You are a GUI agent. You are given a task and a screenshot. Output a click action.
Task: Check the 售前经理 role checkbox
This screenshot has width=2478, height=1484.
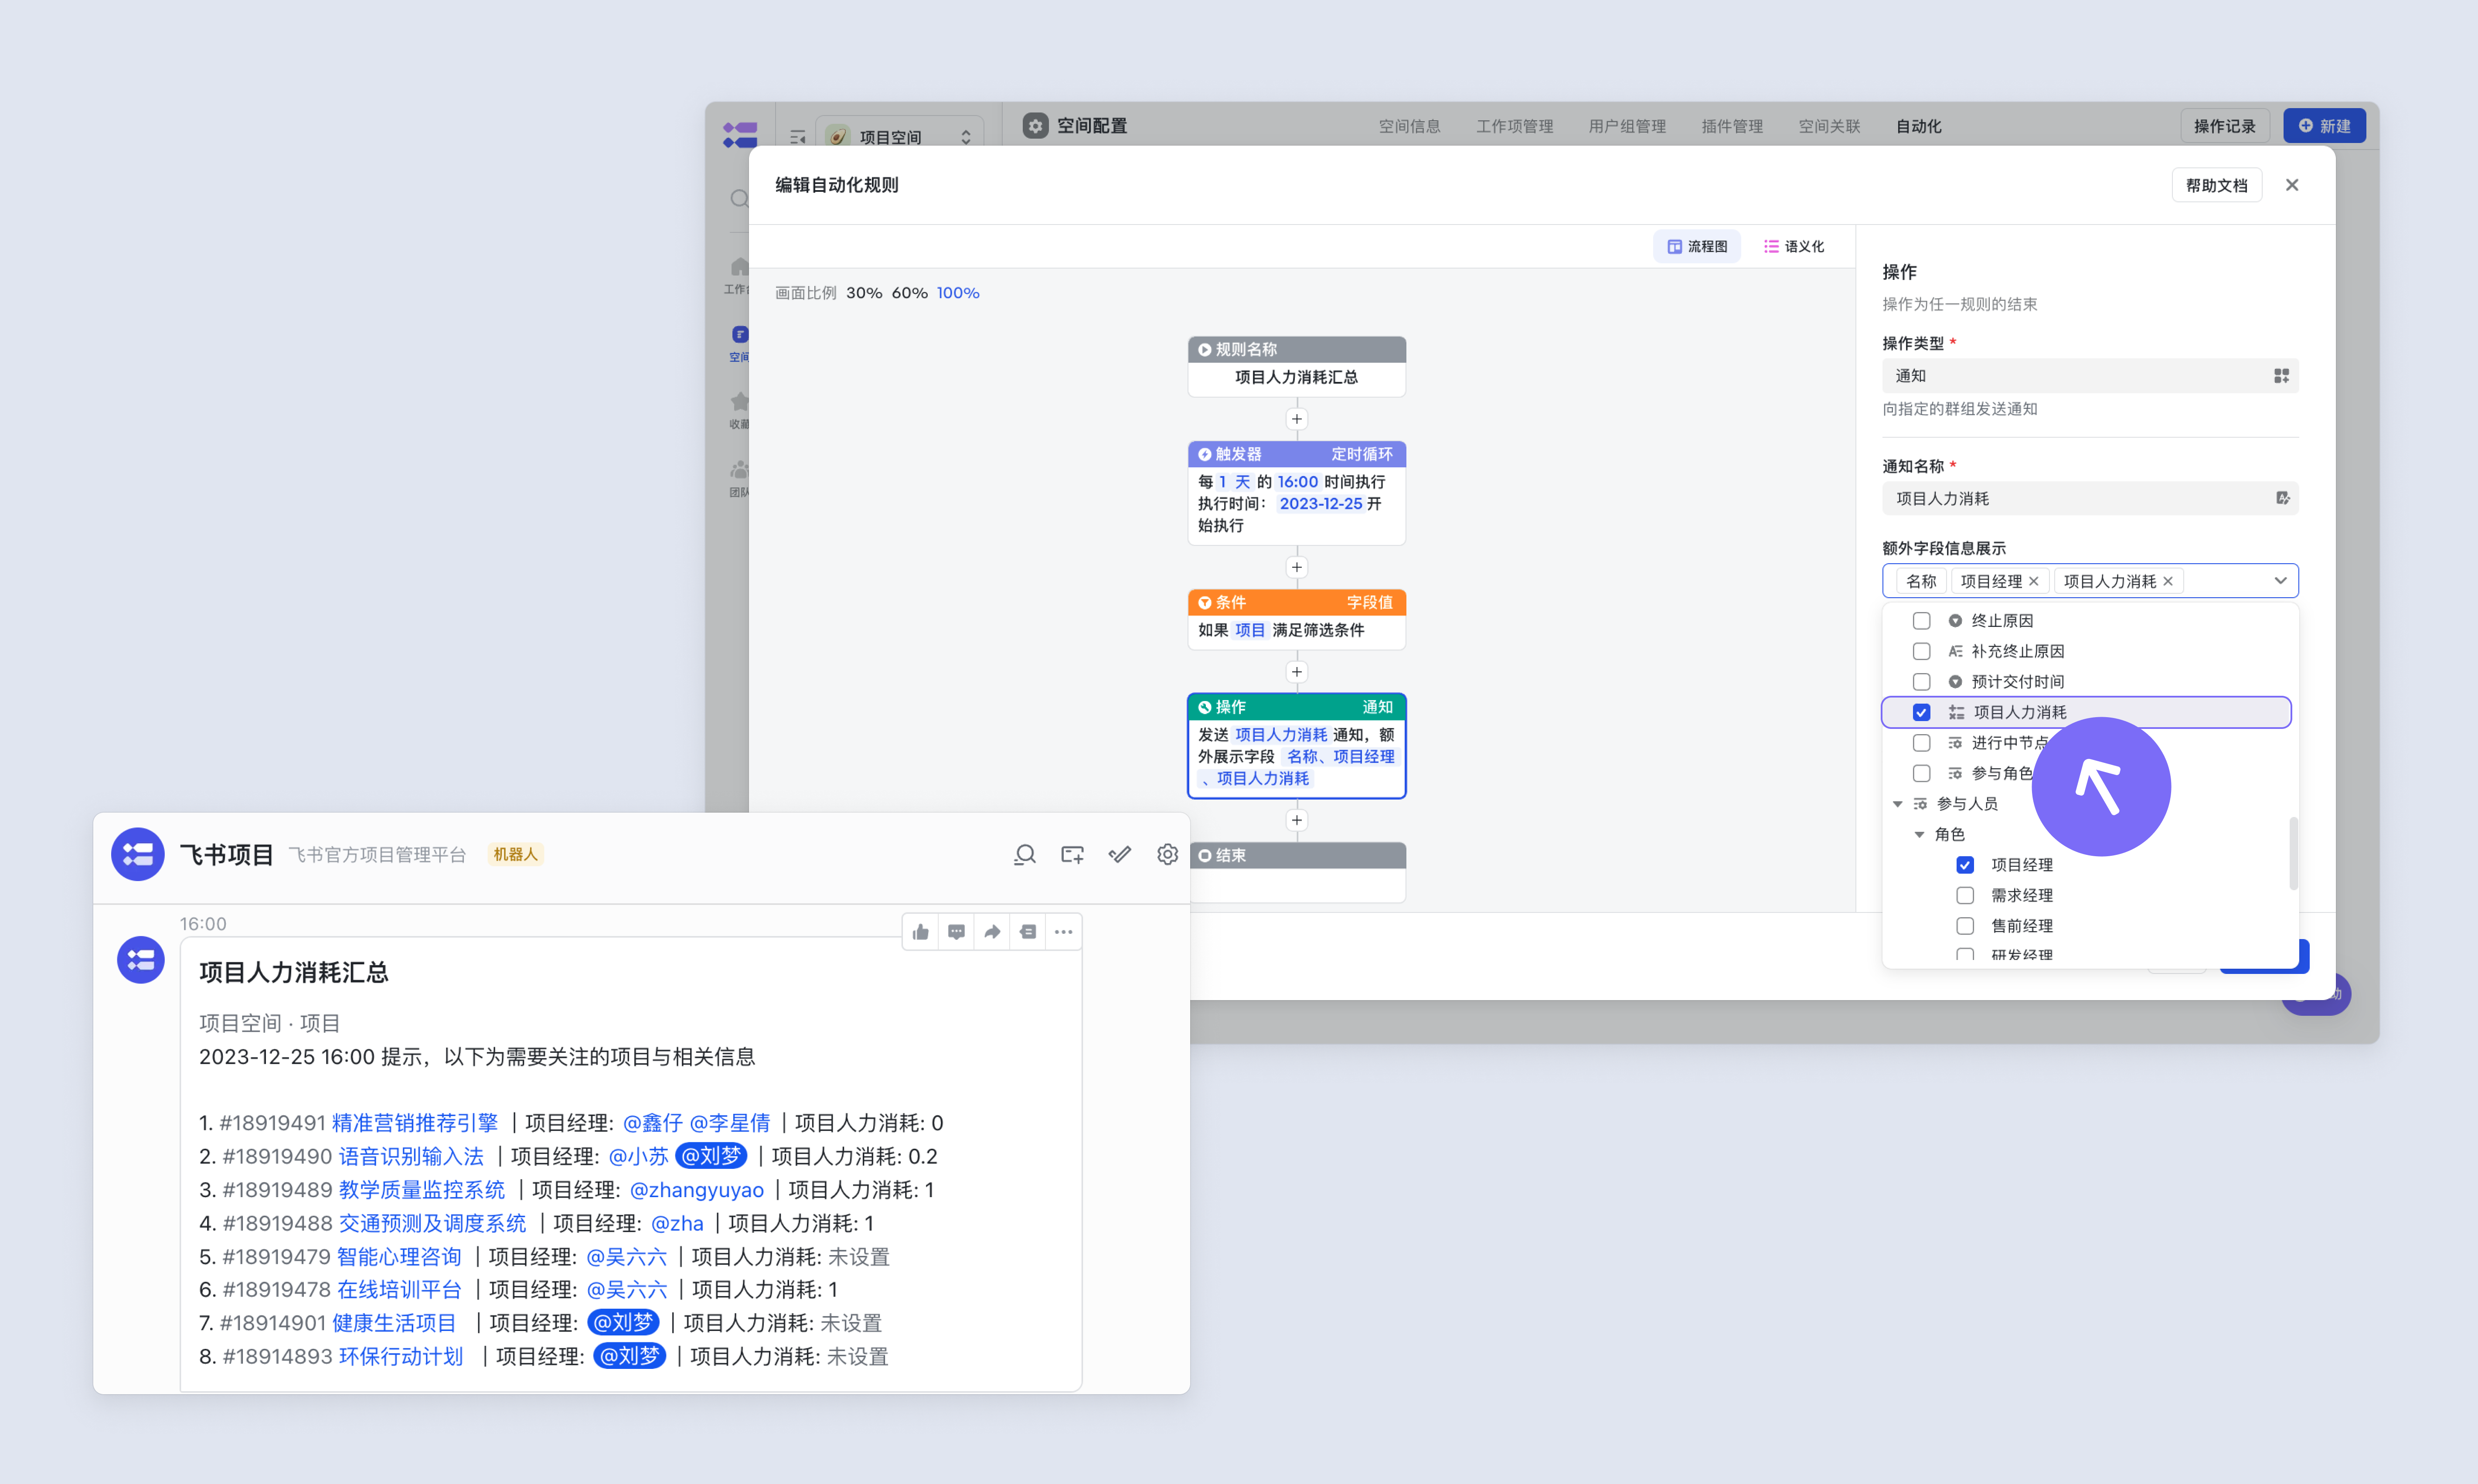1965,926
